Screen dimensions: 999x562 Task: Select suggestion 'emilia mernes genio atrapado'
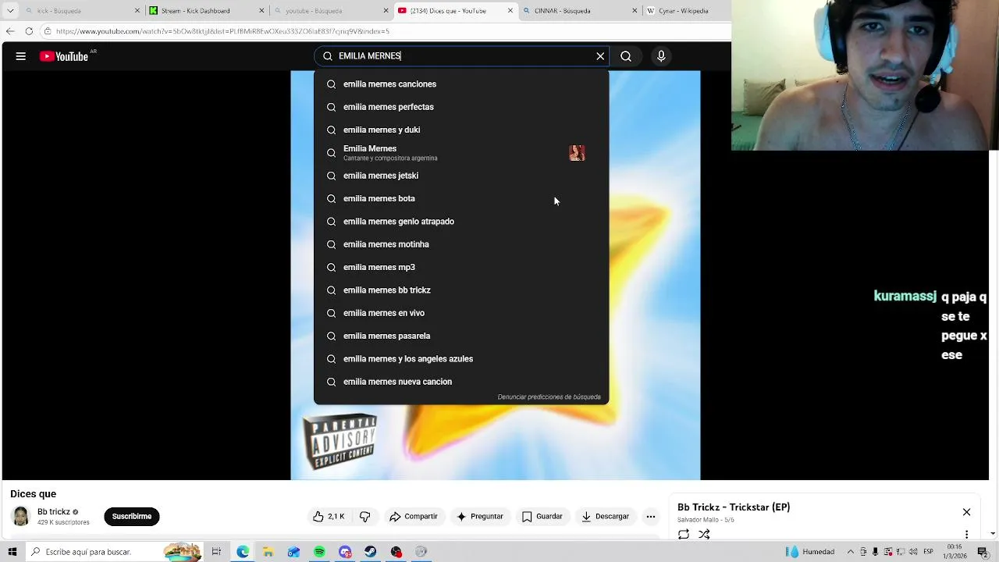[461, 222]
